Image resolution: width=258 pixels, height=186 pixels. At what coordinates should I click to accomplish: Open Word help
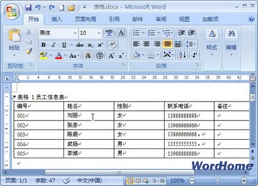click(x=251, y=19)
